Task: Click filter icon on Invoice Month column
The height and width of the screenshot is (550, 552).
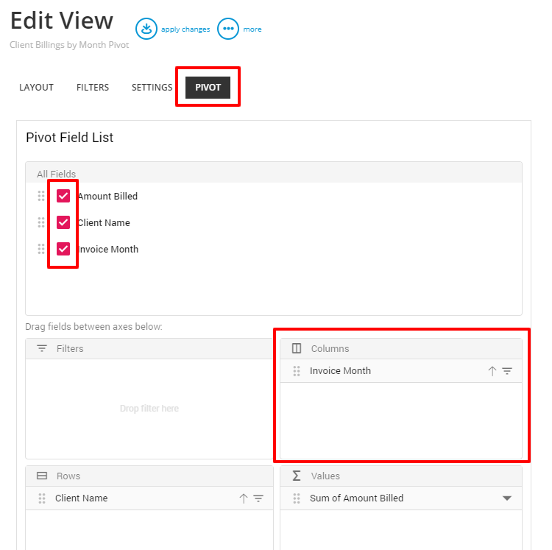Action: point(507,371)
